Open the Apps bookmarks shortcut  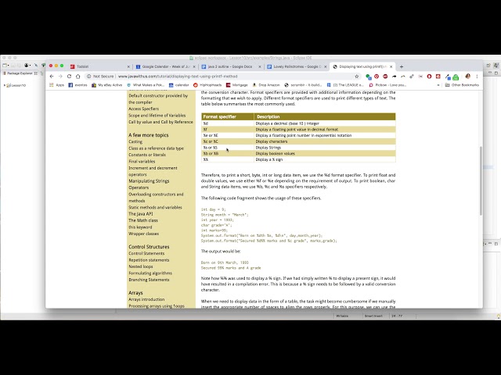(56, 85)
